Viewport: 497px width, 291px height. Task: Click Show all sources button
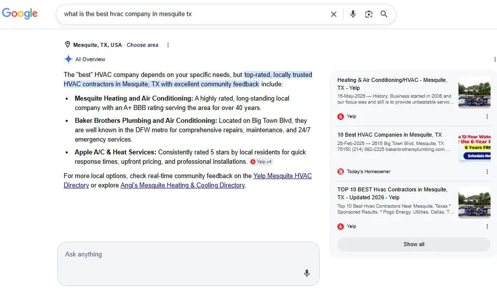point(414,244)
